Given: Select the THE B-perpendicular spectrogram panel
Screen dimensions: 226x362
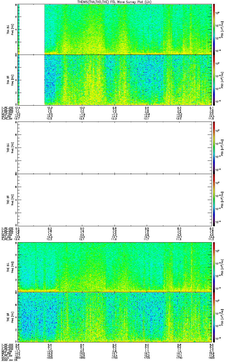Looking at the screenshot, I should pos(114,267).
